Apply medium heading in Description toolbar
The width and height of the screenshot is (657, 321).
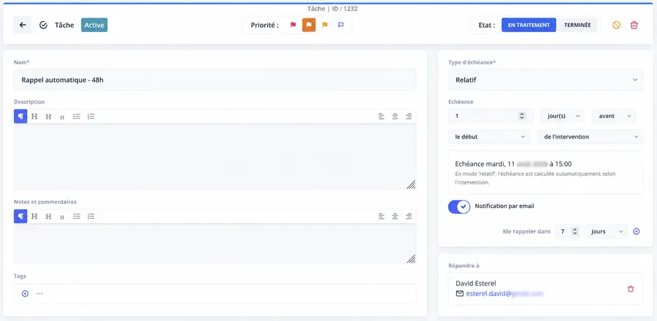(49, 117)
